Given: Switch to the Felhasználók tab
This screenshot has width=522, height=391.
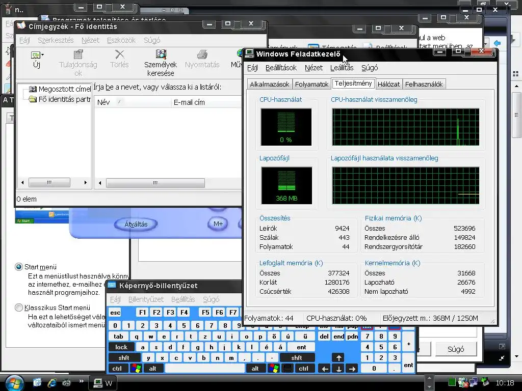Looking at the screenshot, I should tap(424, 84).
